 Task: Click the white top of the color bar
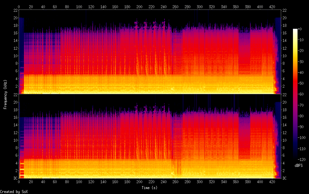[x=295, y=30]
